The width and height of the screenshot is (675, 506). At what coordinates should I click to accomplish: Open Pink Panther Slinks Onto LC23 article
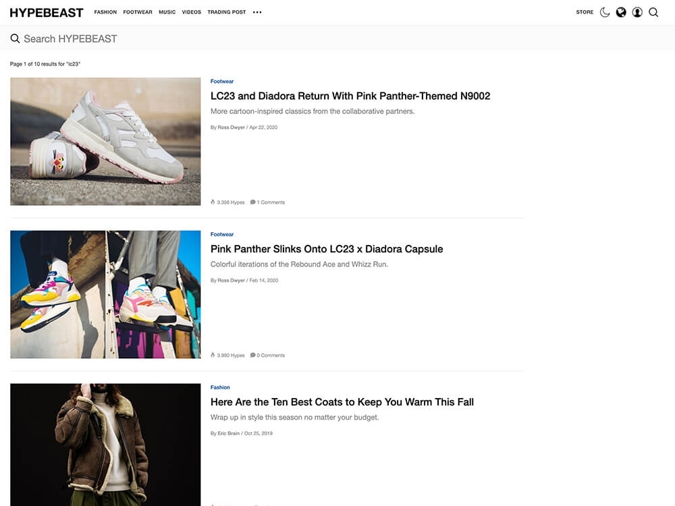point(327,249)
